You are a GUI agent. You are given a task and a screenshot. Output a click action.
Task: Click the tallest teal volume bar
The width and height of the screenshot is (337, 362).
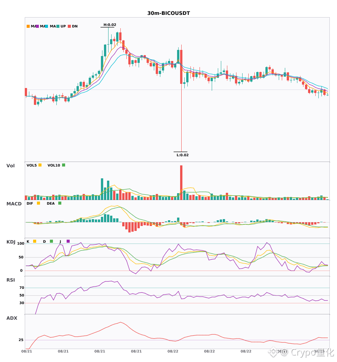(x=102, y=189)
